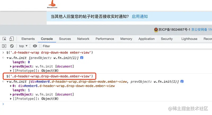Click the 'length: 1' property
The width and height of the screenshot is (212, 115).
21,90
